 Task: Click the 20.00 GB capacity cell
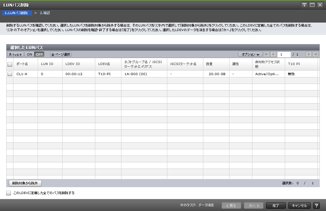point(216,74)
